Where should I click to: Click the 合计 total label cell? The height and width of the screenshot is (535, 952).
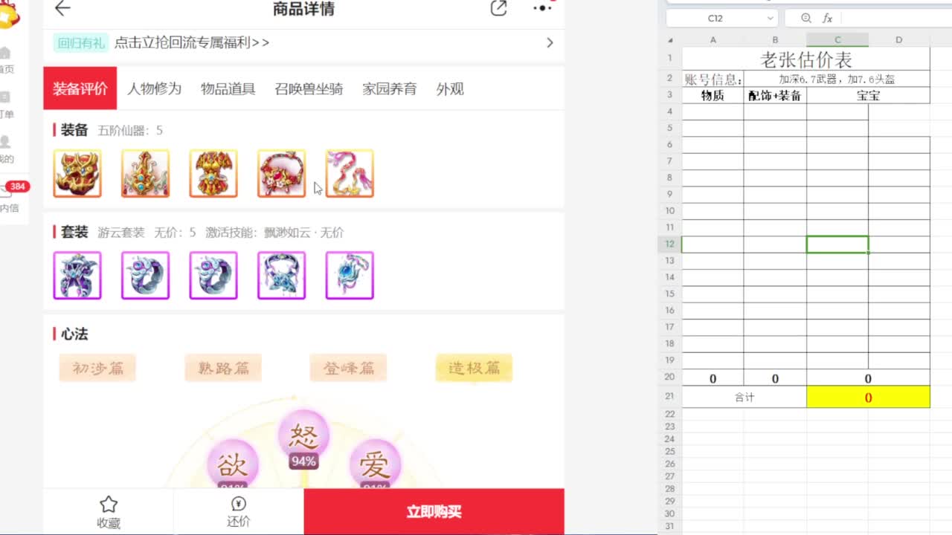tap(744, 398)
